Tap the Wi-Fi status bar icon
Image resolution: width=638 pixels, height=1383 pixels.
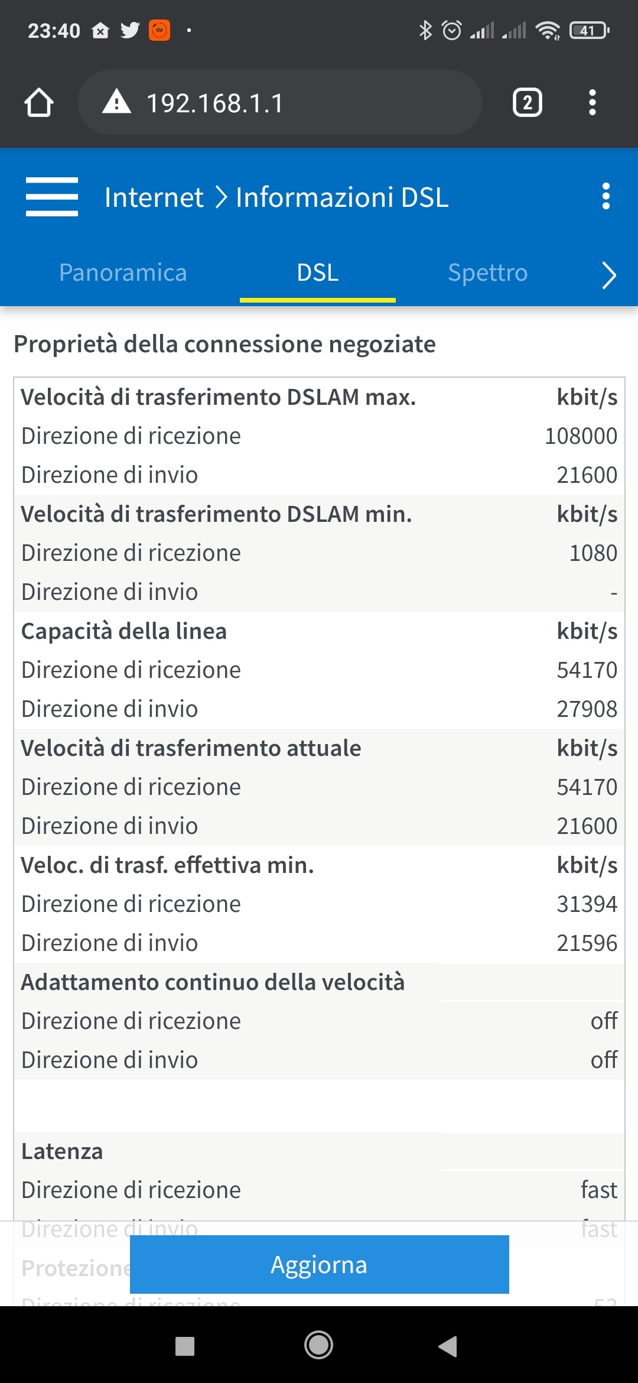point(548,30)
